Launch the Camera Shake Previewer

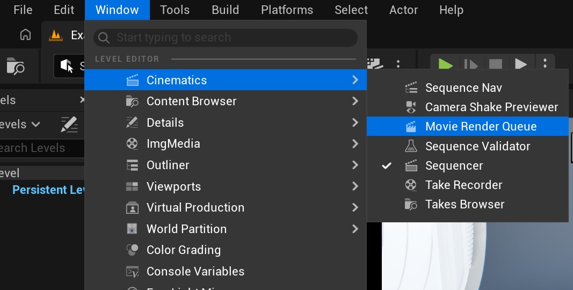click(x=491, y=107)
